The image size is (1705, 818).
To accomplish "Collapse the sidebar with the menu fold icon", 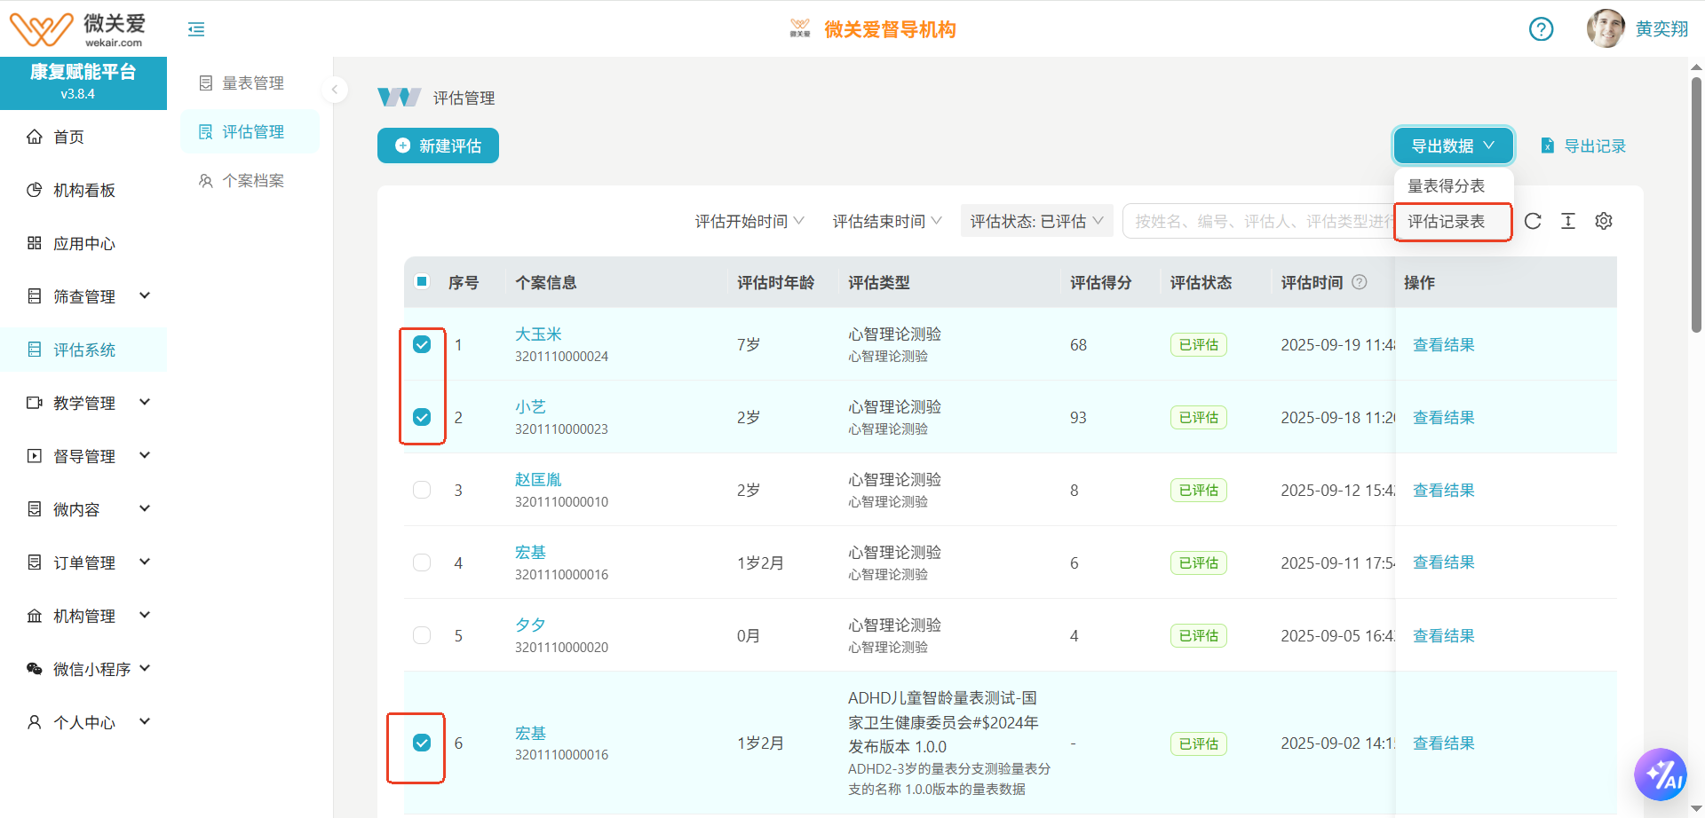I will [x=196, y=29].
